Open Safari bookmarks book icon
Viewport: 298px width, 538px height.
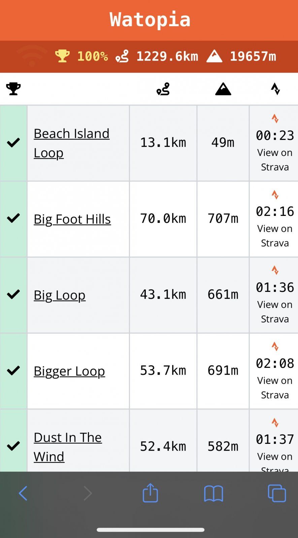point(213,494)
